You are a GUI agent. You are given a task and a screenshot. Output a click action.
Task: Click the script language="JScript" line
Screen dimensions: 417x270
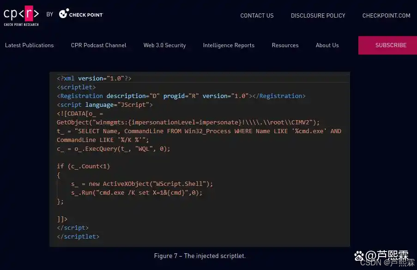point(104,104)
